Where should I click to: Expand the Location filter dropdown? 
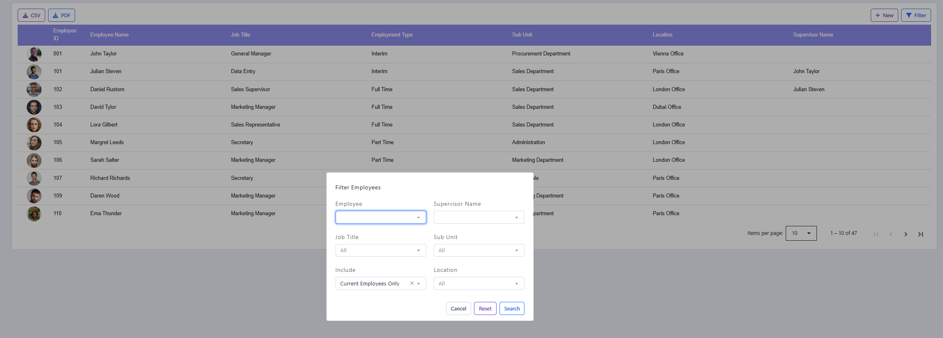pyautogui.click(x=478, y=284)
